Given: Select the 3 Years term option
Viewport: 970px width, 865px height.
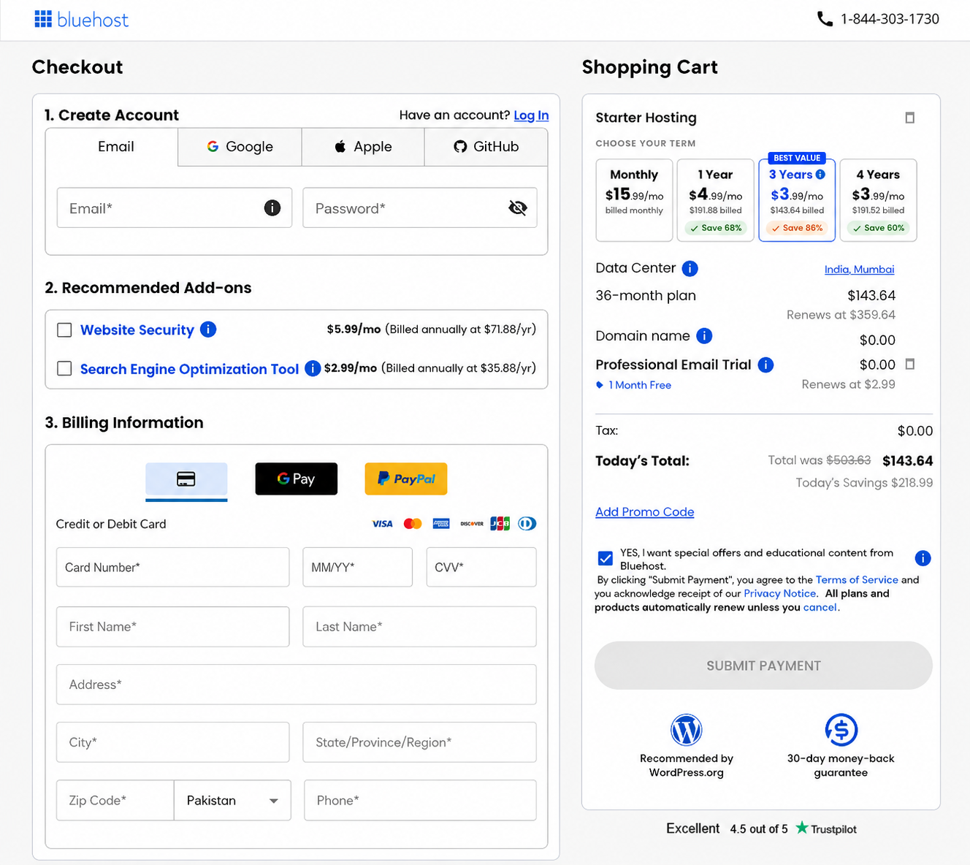Looking at the screenshot, I should 797,200.
